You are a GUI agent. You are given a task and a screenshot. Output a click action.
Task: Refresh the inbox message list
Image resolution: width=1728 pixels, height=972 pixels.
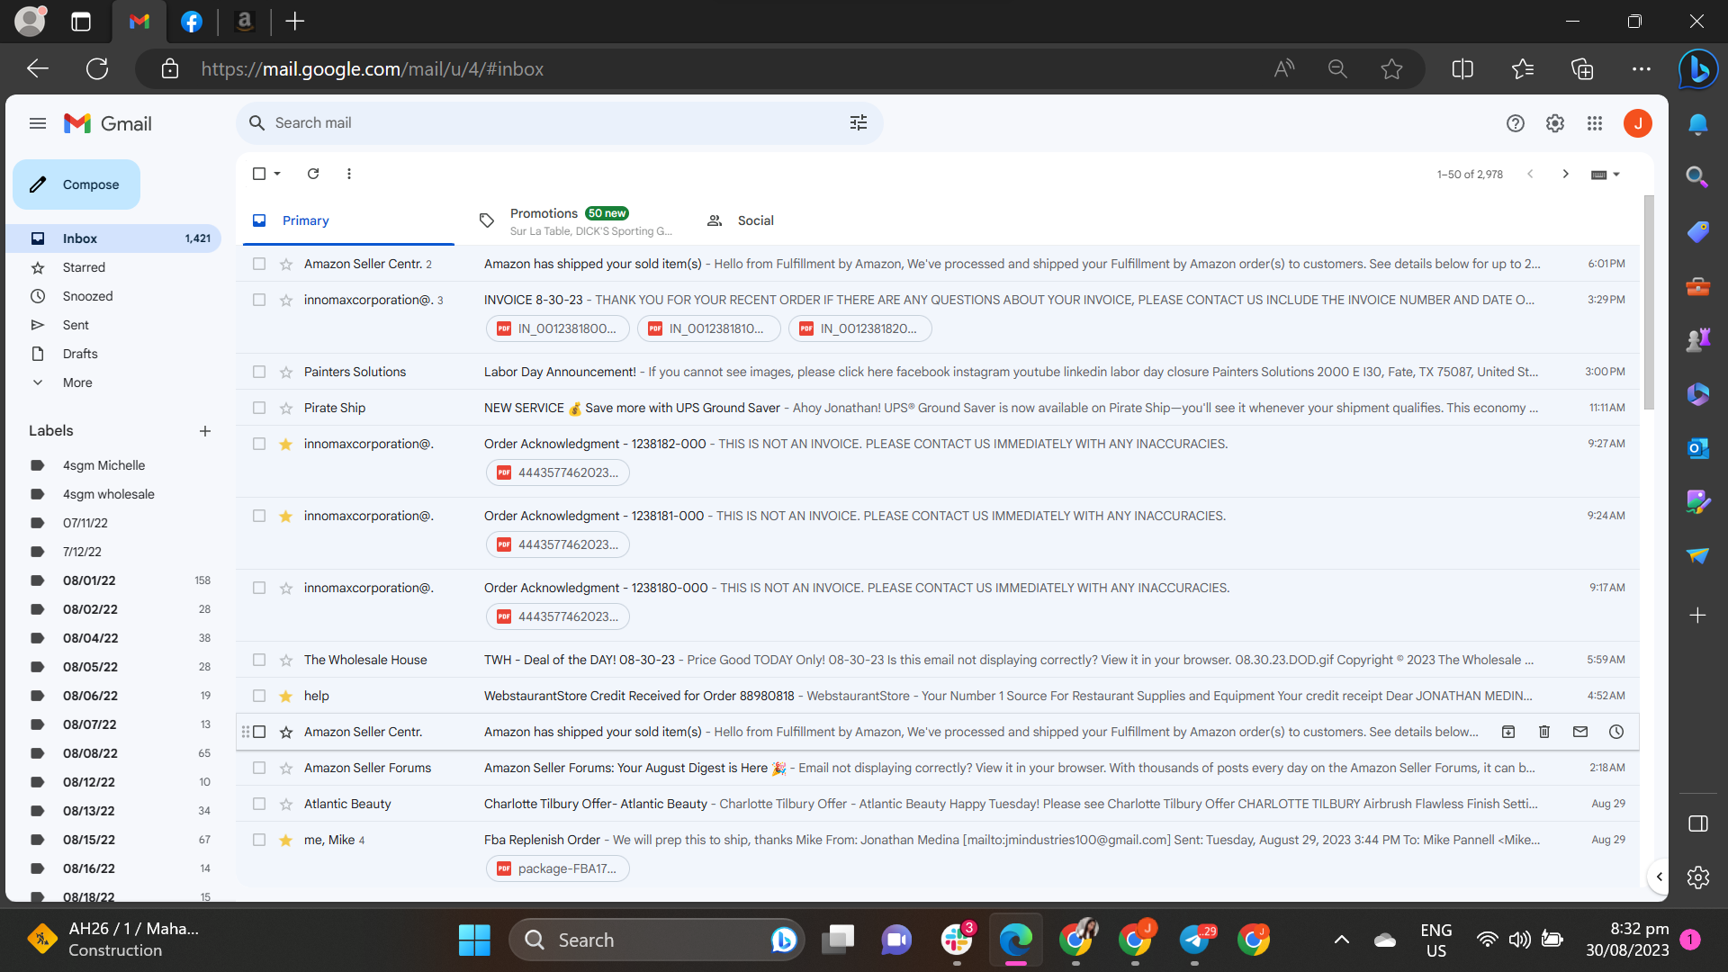(x=313, y=174)
